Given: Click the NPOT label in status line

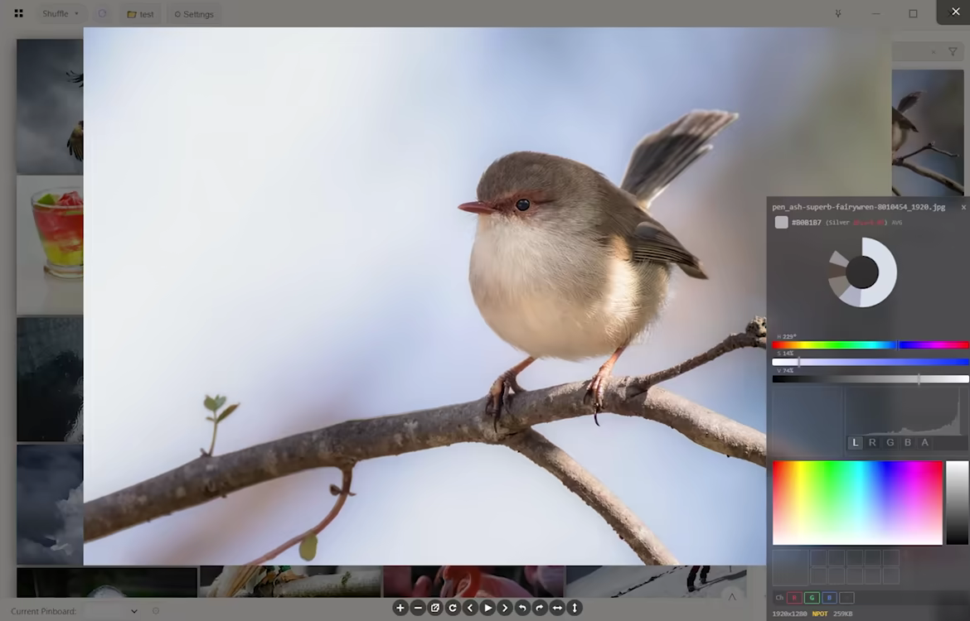Looking at the screenshot, I should click(x=820, y=614).
